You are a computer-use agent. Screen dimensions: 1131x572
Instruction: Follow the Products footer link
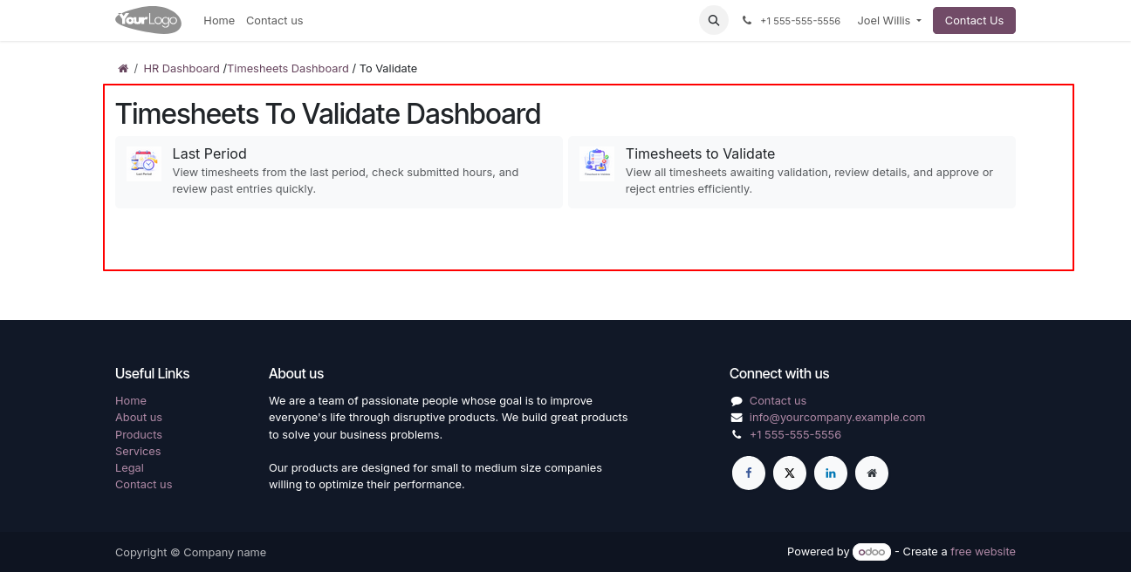point(139,435)
